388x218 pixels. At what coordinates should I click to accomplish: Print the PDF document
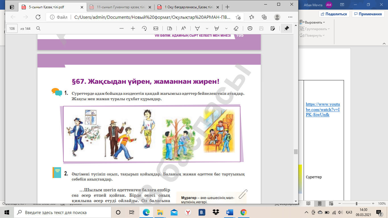[250, 28]
